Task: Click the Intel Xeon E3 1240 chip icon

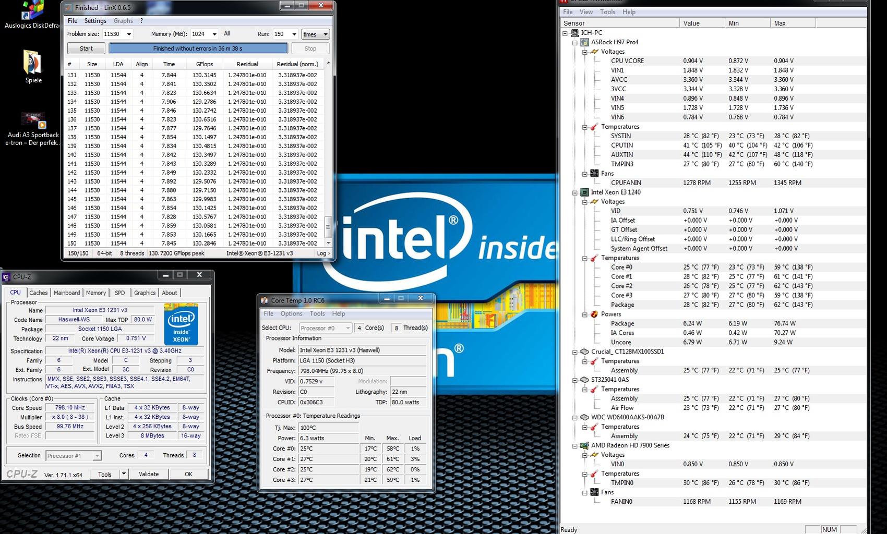Action: 584,192
